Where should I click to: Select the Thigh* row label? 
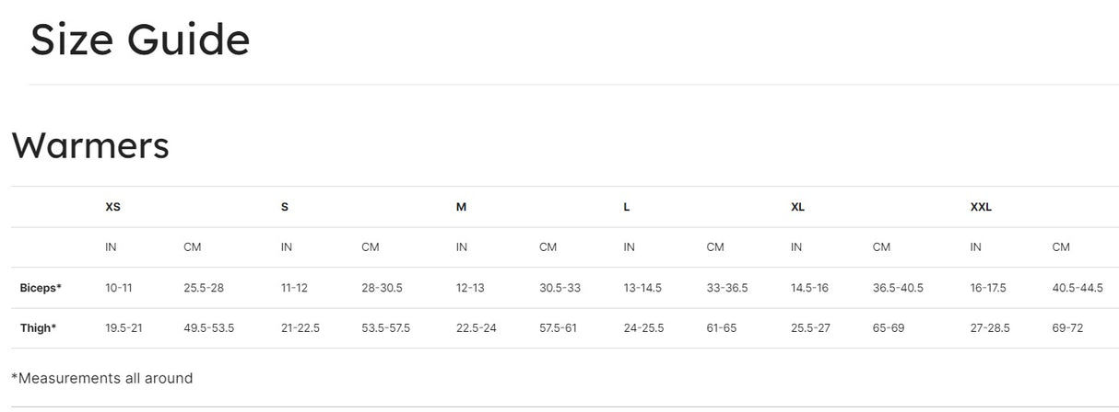tap(38, 328)
